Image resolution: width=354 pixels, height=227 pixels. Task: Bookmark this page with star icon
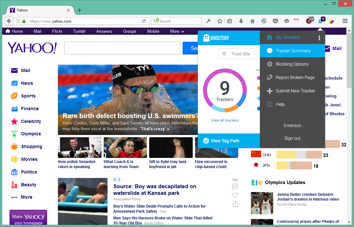tap(219, 21)
